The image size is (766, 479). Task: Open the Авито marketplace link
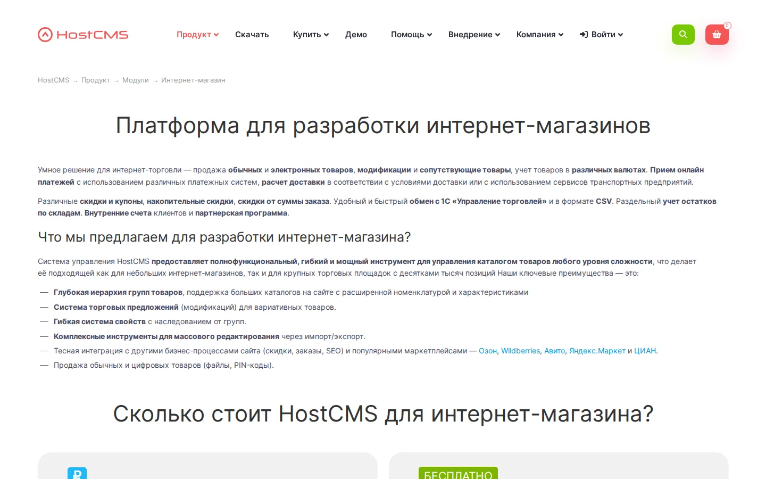pyautogui.click(x=554, y=351)
